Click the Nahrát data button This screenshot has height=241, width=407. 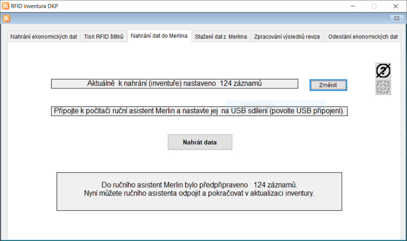pyautogui.click(x=200, y=142)
